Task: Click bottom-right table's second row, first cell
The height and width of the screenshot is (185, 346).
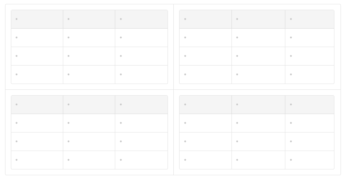Action: 205,123
